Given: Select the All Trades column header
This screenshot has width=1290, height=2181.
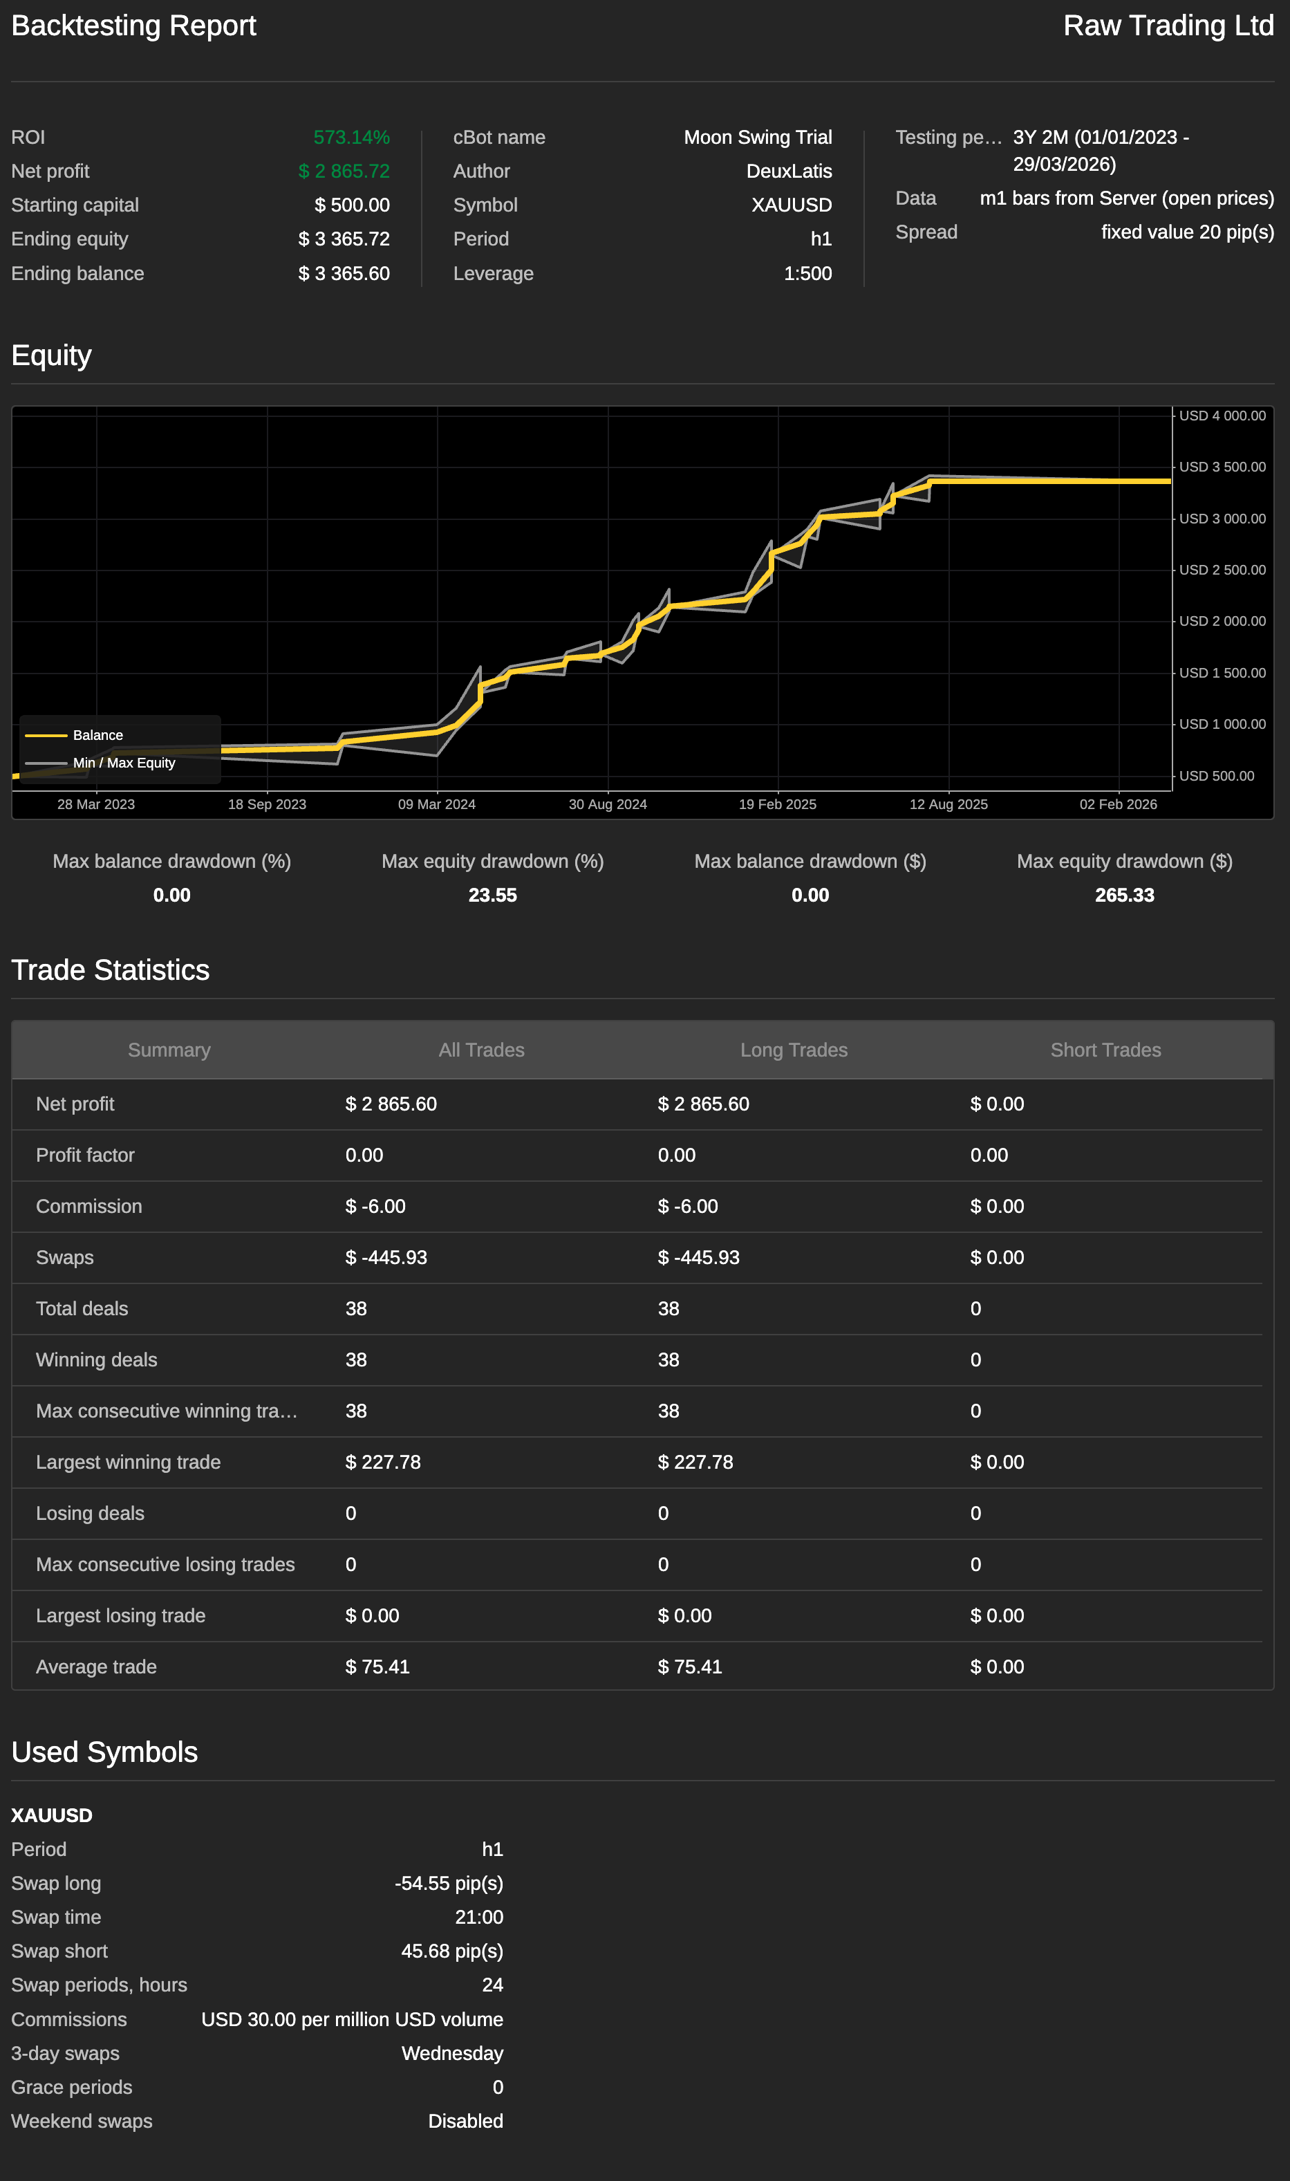Looking at the screenshot, I should 480,1050.
